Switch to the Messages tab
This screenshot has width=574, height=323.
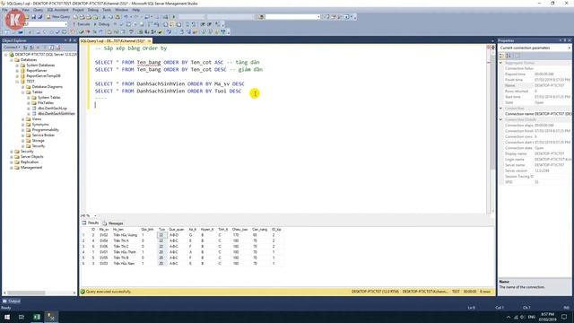[113, 223]
